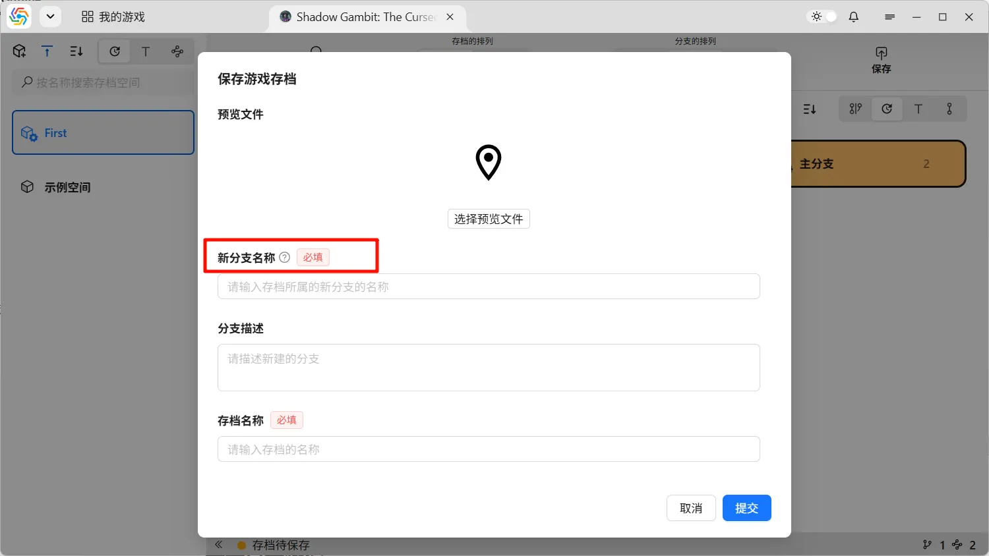989x556 pixels.
Task: Click into the 分支描述 text area
Action: click(489, 368)
